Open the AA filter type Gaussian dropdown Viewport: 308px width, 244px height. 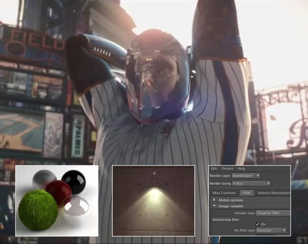[x=271, y=230]
